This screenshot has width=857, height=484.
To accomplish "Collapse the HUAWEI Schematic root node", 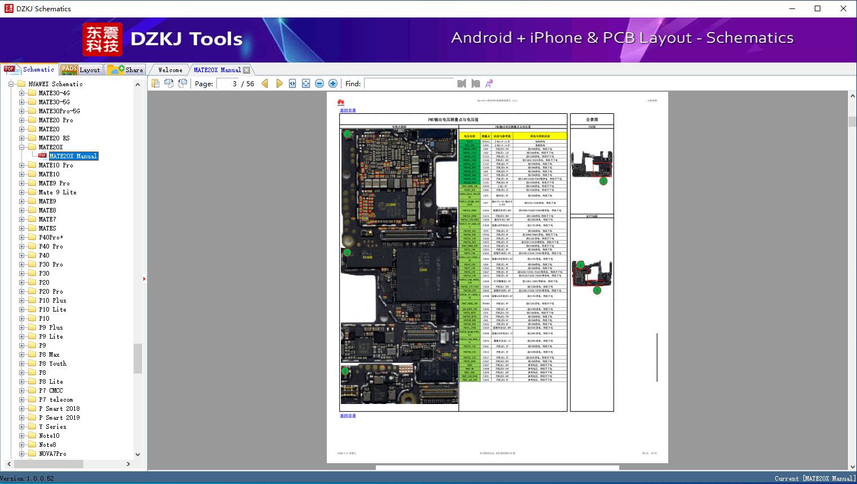I will [x=11, y=84].
